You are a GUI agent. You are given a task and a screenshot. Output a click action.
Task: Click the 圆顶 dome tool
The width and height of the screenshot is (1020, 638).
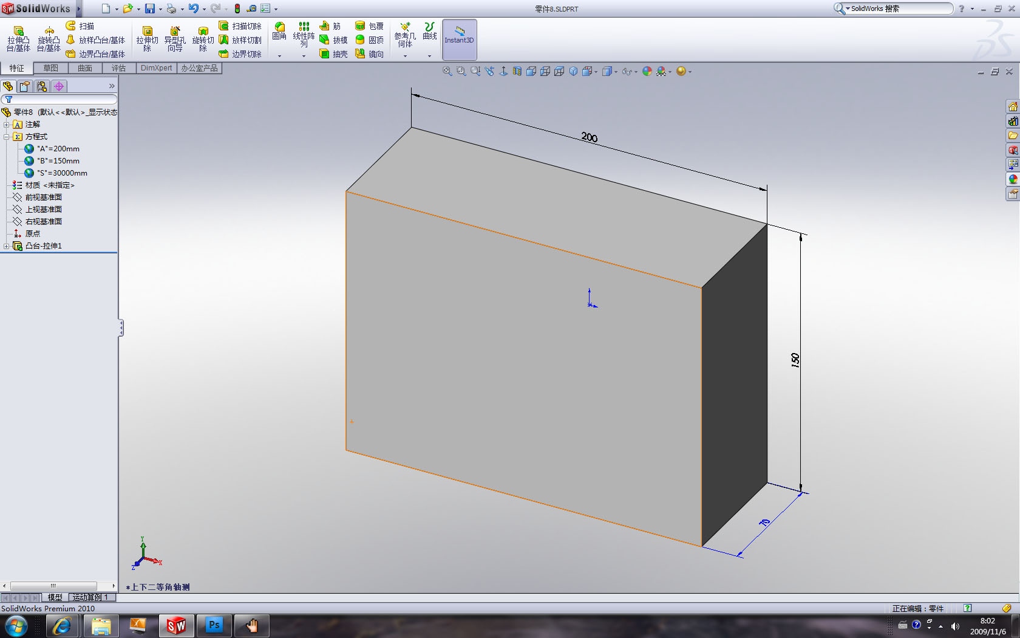click(x=369, y=40)
